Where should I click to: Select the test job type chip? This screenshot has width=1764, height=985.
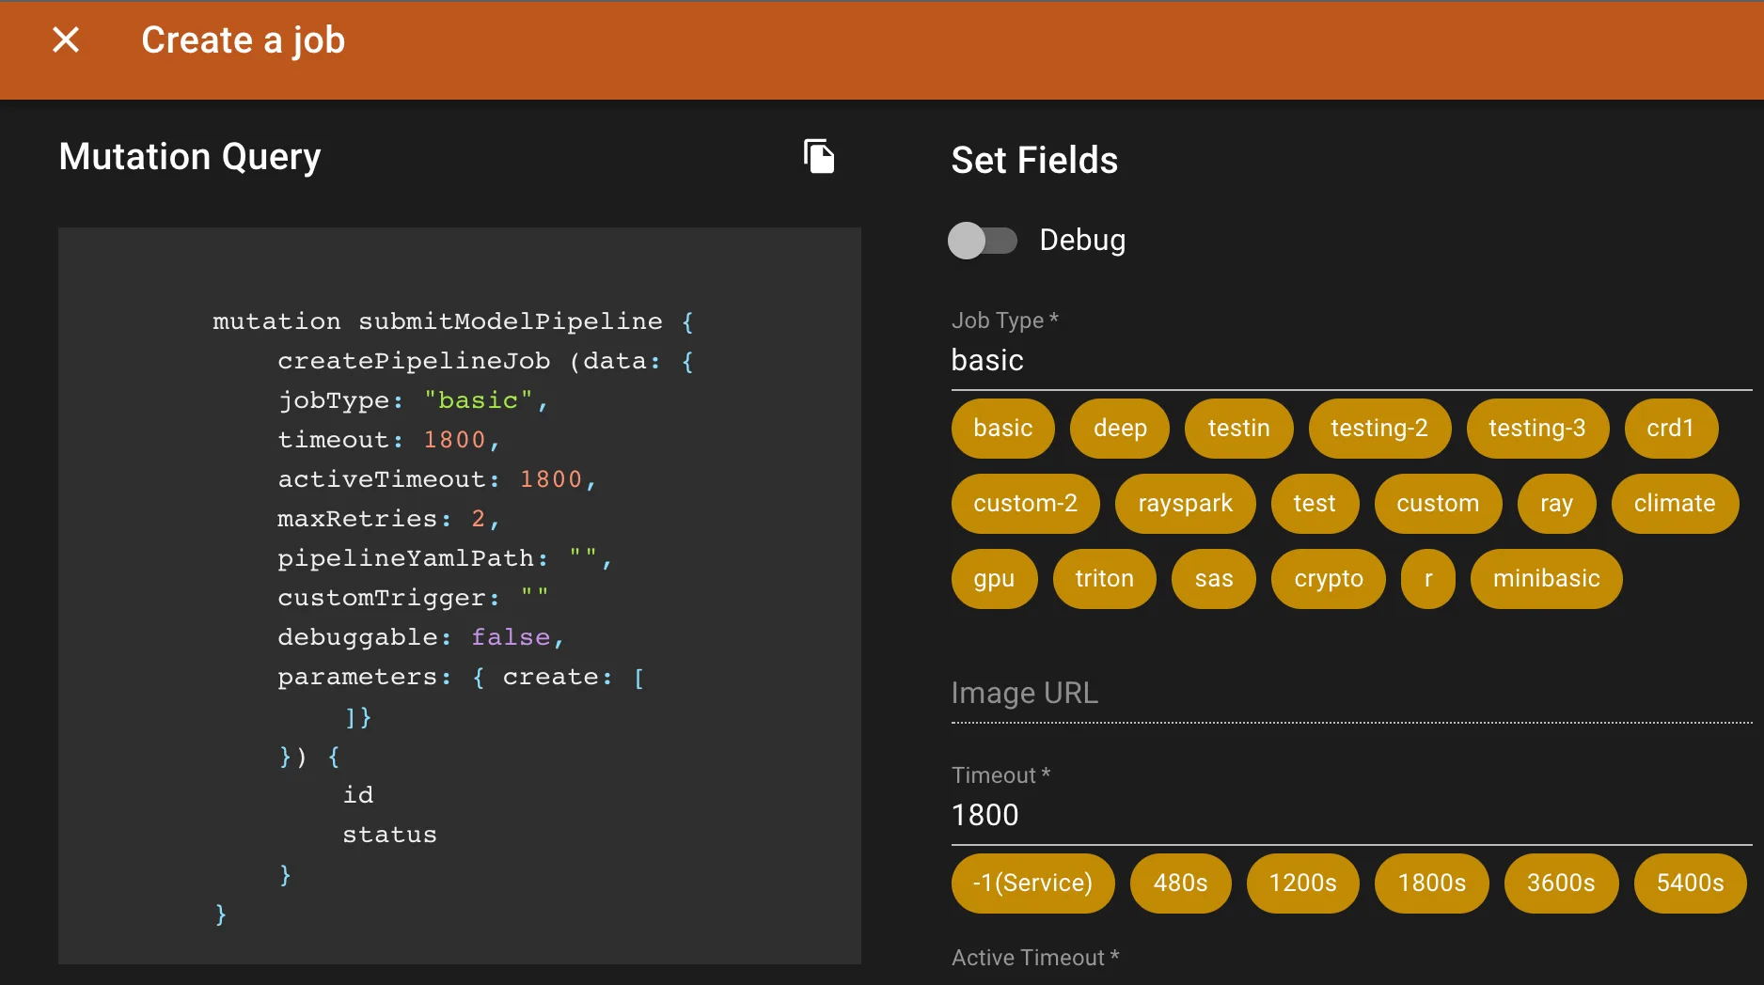(x=1315, y=504)
